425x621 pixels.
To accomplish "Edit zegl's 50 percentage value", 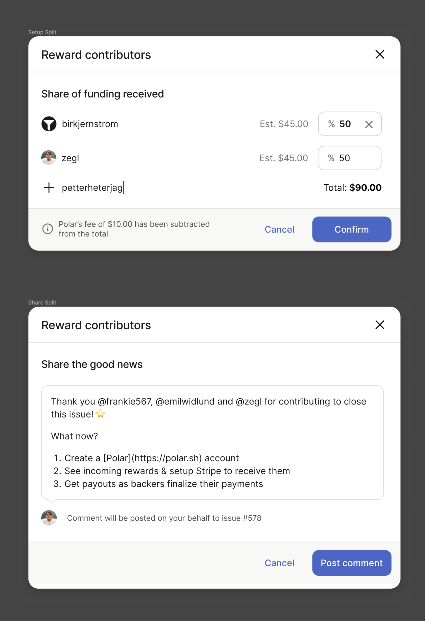I will tap(345, 158).
